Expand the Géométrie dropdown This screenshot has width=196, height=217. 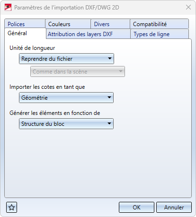66,98
